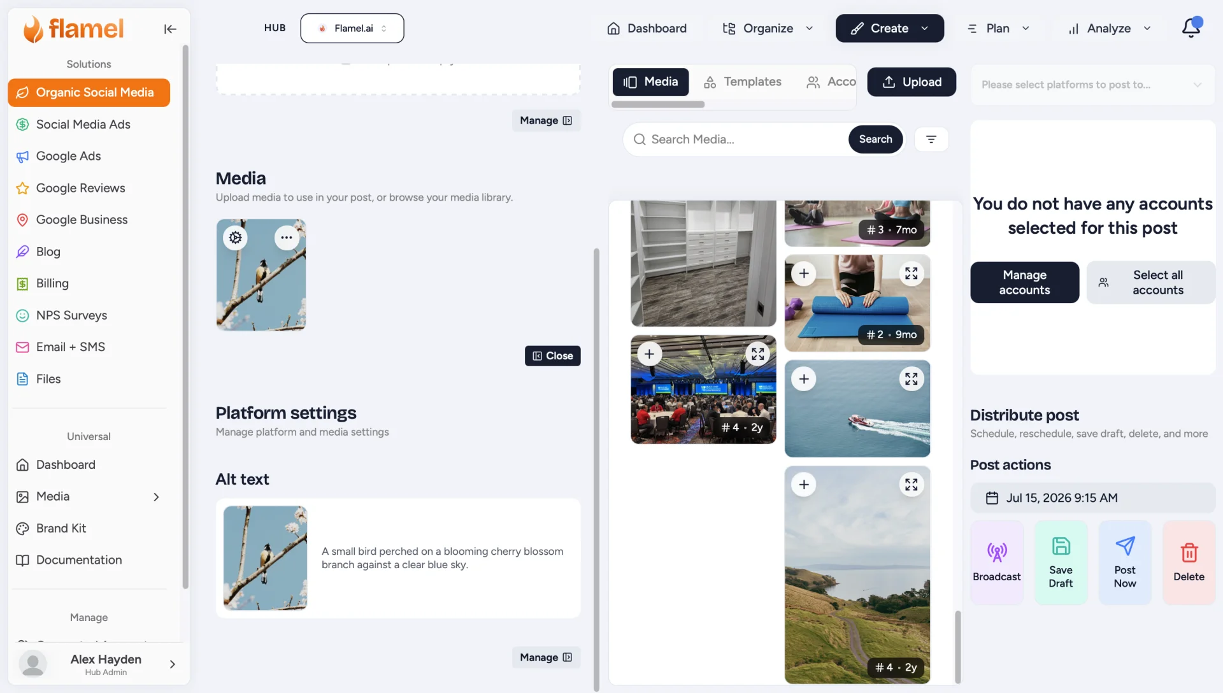This screenshot has width=1223, height=693.
Task: Open Dashboard in the top navigation
Action: [647, 28]
